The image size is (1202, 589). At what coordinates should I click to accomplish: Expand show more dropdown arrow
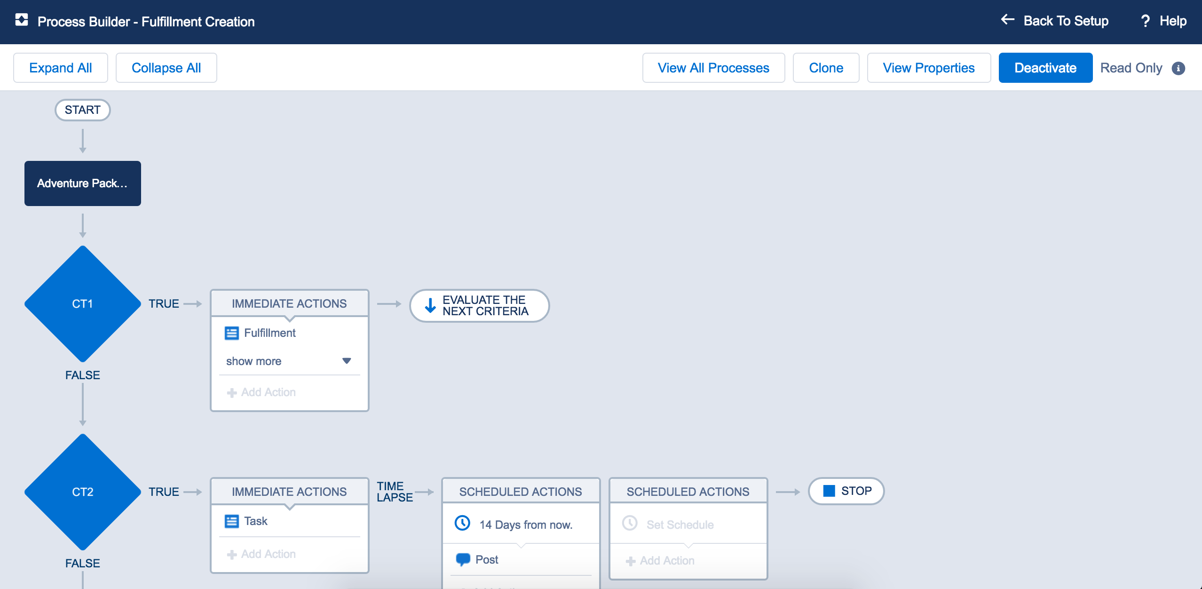347,361
